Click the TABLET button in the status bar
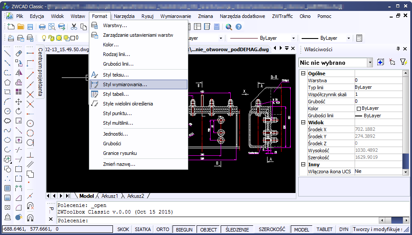This screenshot has width=412, height=235. click(324, 229)
